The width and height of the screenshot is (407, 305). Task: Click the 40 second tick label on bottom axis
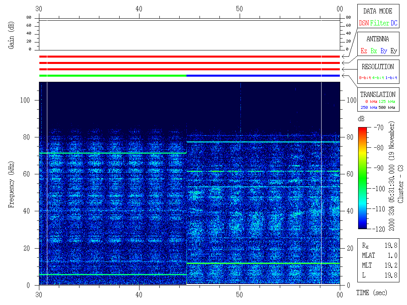point(139,295)
